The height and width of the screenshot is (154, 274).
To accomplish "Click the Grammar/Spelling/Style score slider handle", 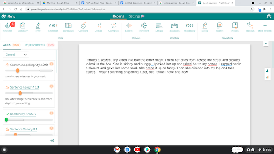I will [18, 71].
